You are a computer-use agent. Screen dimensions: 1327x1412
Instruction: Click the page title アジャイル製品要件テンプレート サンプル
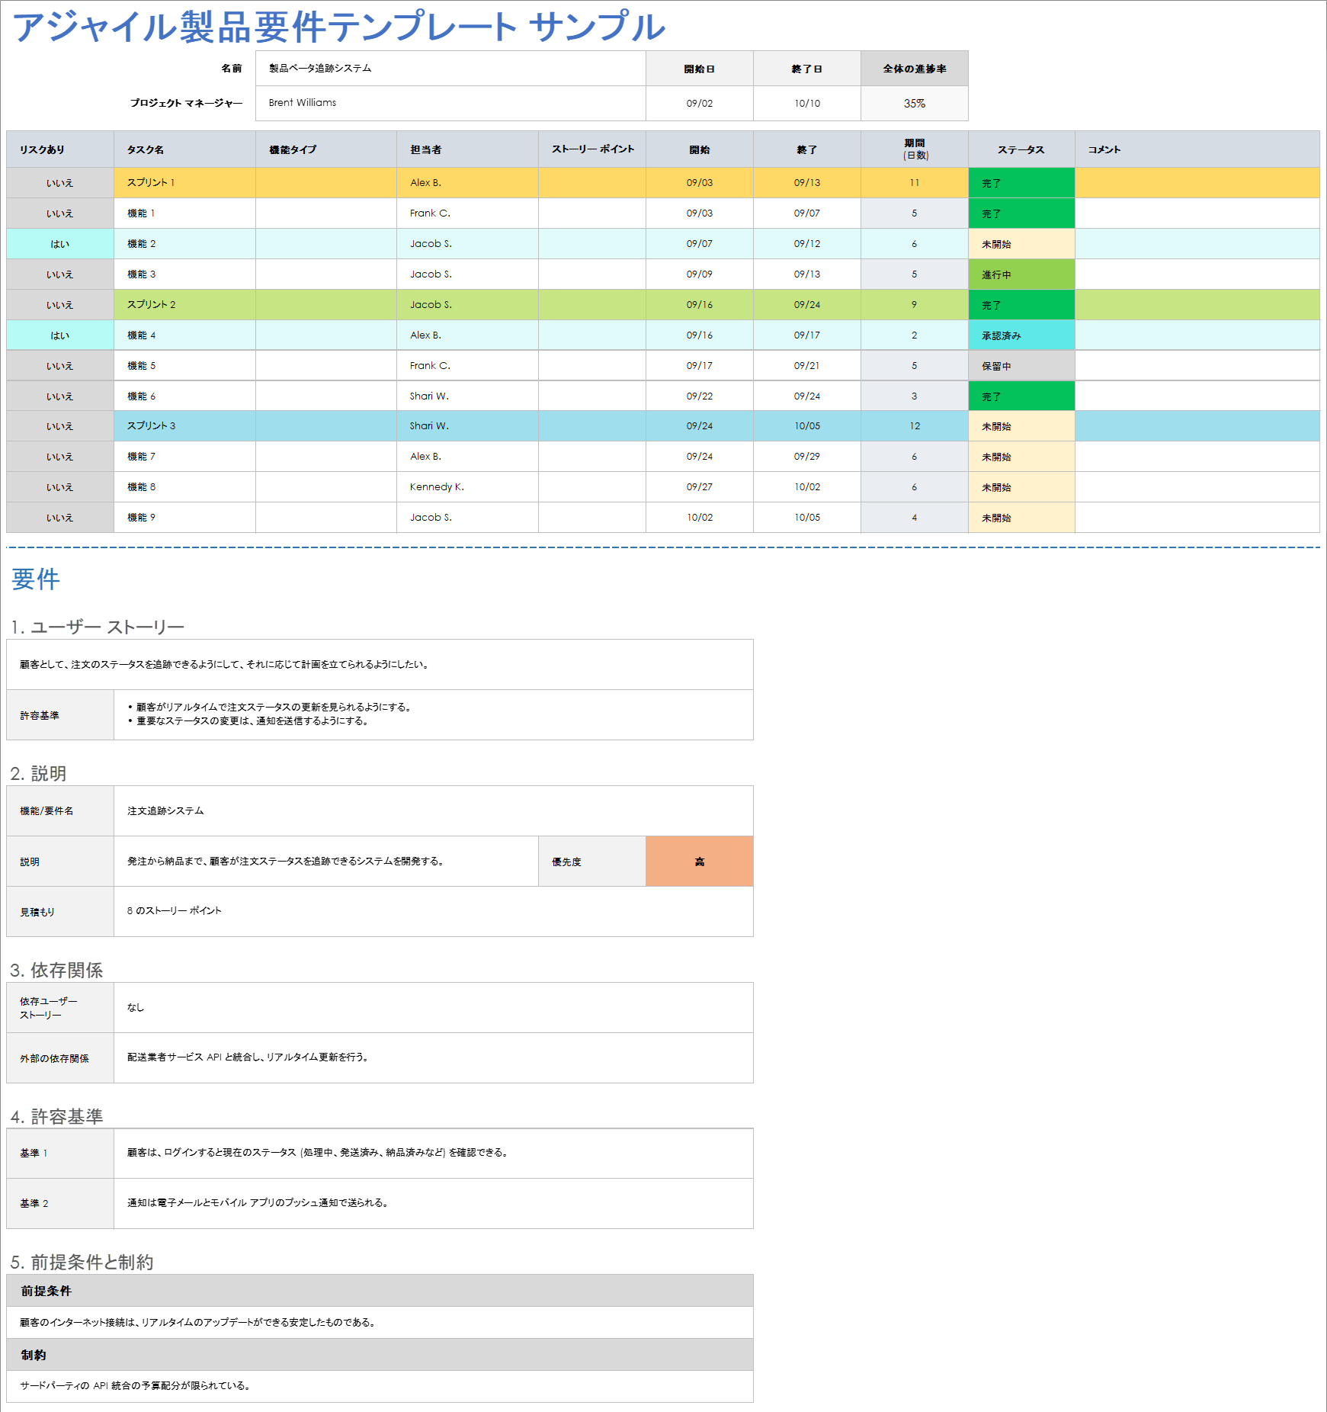[x=339, y=26]
